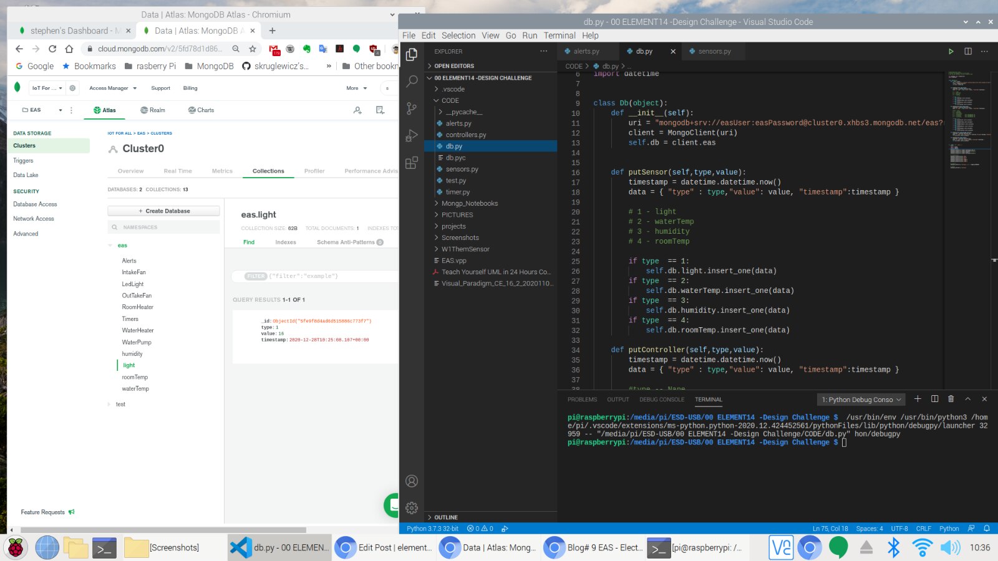This screenshot has width=998, height=561.
Task: Open the Extensions view
Action: click(x=412, y=163)
